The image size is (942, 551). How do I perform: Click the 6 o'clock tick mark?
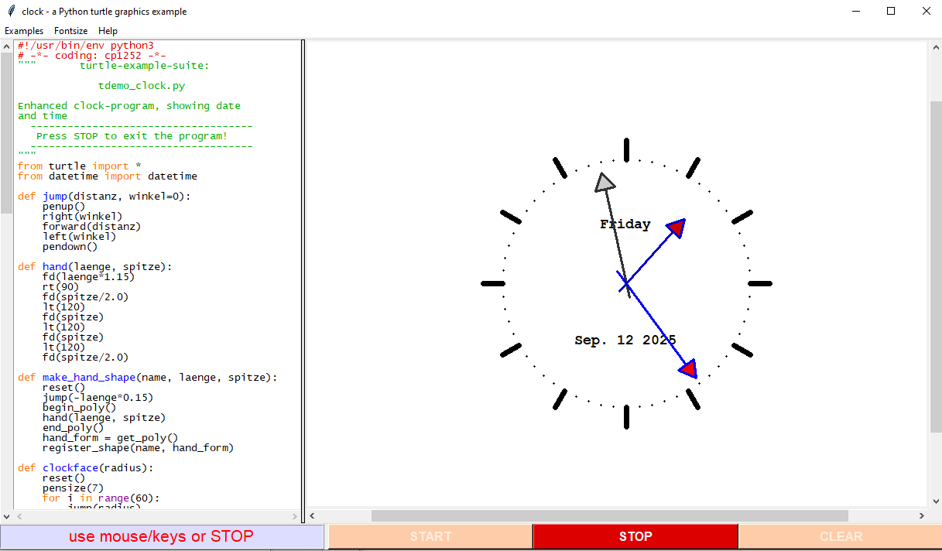tap(626, 417)
